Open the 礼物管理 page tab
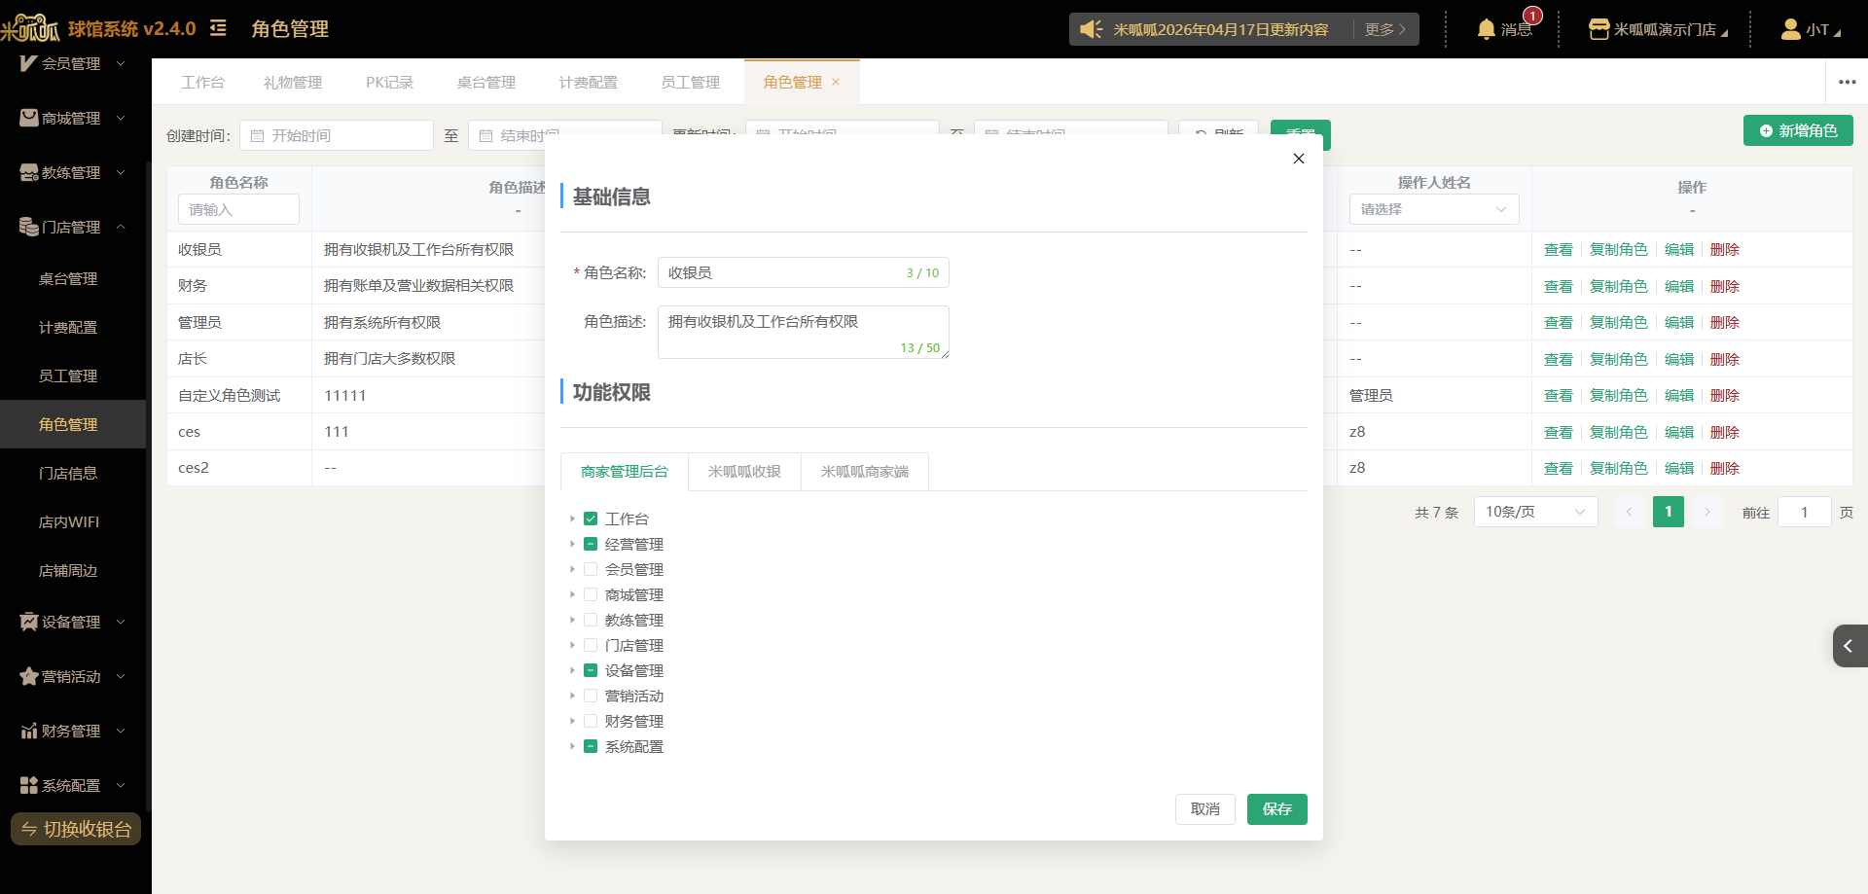The width and height of the screenshot is (1868, 894). click(x=293, y=82)
